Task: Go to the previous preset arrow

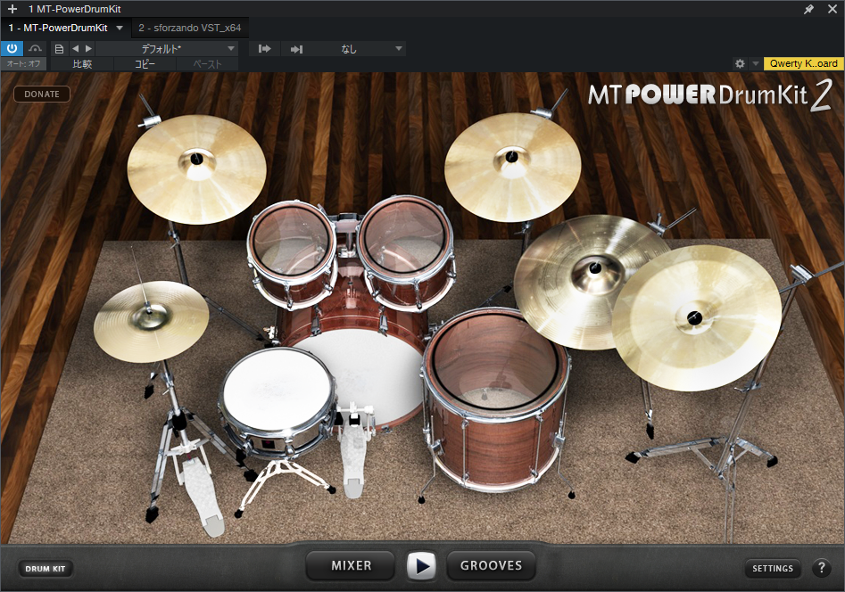Action: pos(76,48)
